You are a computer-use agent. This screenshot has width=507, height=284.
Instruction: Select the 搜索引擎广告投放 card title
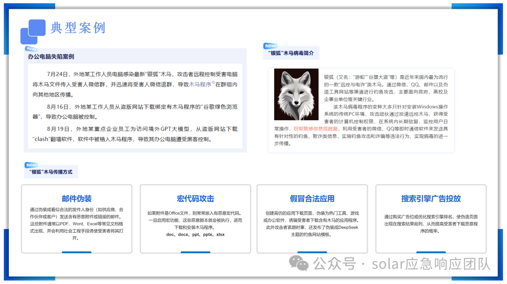click(x=431, y=199)
